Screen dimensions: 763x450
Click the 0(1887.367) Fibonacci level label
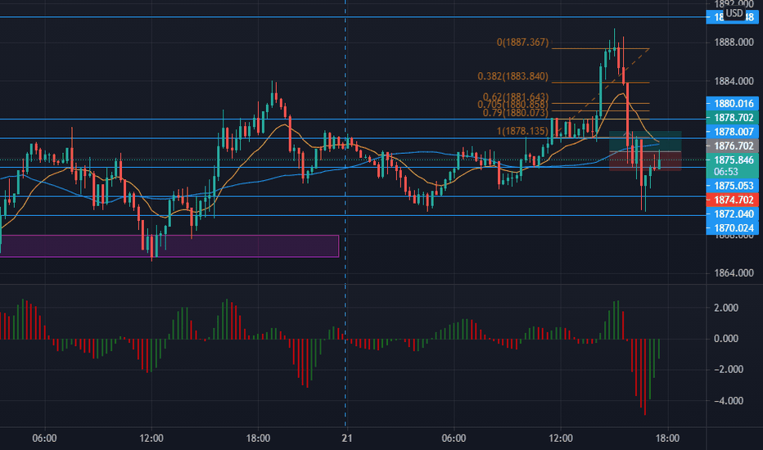coord(522,43)
